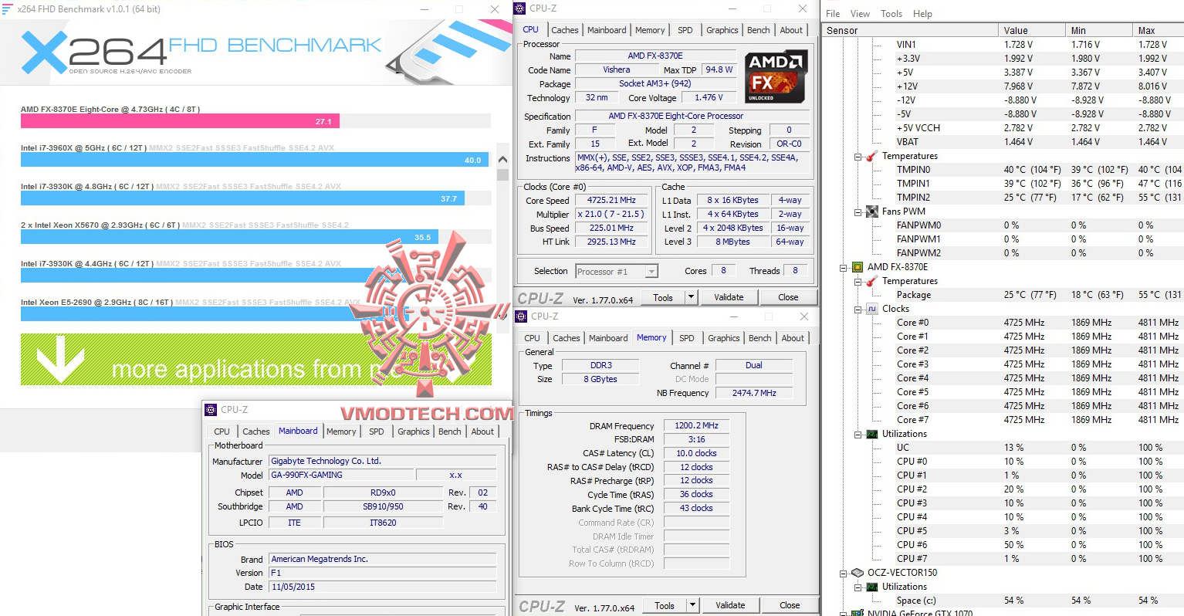
Task: Click the thermometer icon of Temperatures above TMPIN0
Action: (872, 156)
